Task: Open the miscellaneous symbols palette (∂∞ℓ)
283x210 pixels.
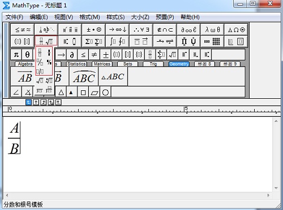Action: coord(189,29)
